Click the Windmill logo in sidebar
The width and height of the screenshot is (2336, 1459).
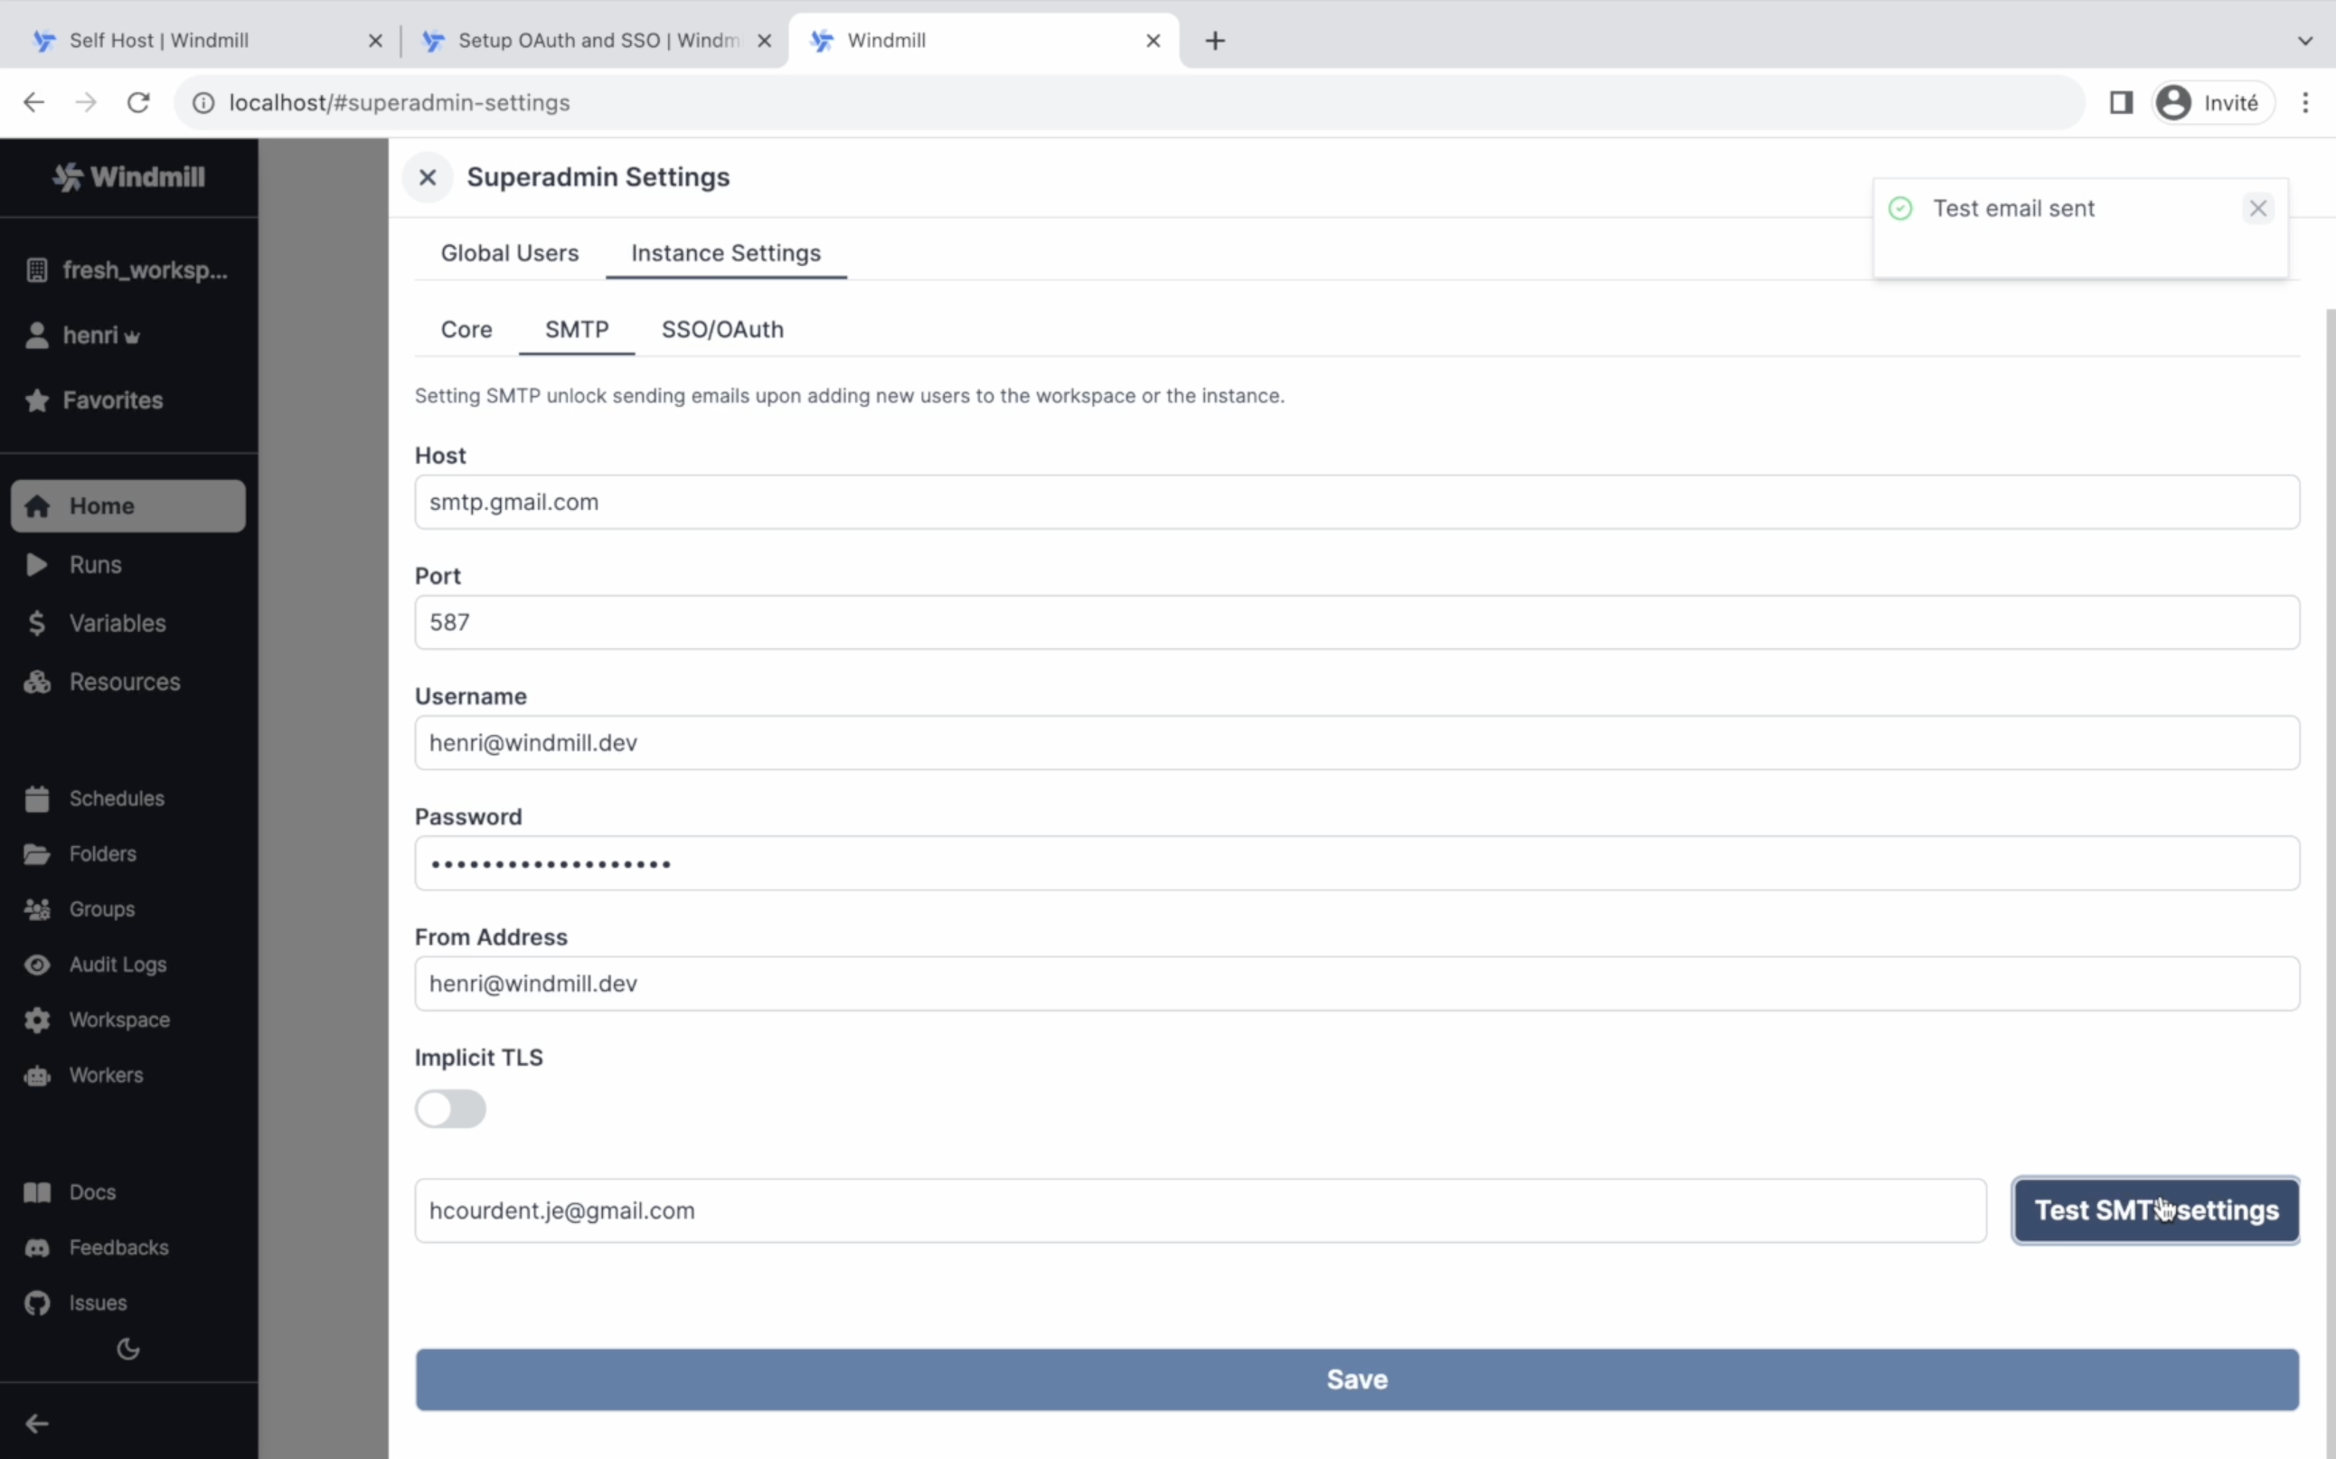(x=128, y=176)
